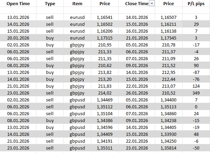Click the P/L cell showing 349

tap(196, 92)
